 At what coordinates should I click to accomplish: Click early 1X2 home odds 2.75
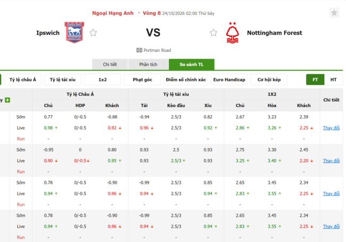point(240,150)
